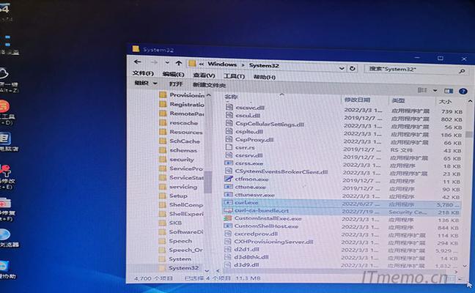475x293 pixels.
Task: Select the schemas folder in tree
Action: tap(178, 150)
